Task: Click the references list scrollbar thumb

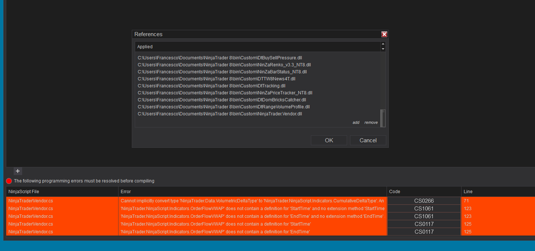Action: (x=383, y=118)
